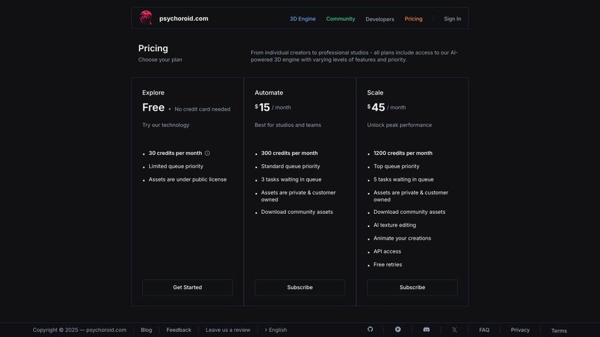Open the Developers nav item
The width and height of the screenshot is (600, 337).
379,19
